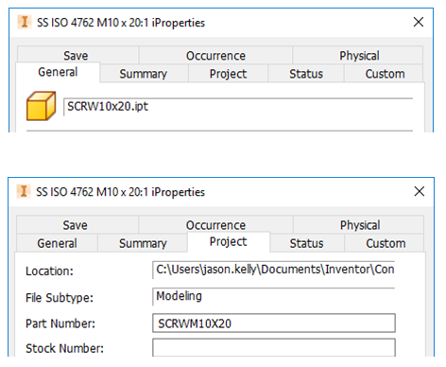This screenshot has height=367, width=446.
Task: Click the Part Number field SCRWM10X20
Action: click(x=274, y=323)
